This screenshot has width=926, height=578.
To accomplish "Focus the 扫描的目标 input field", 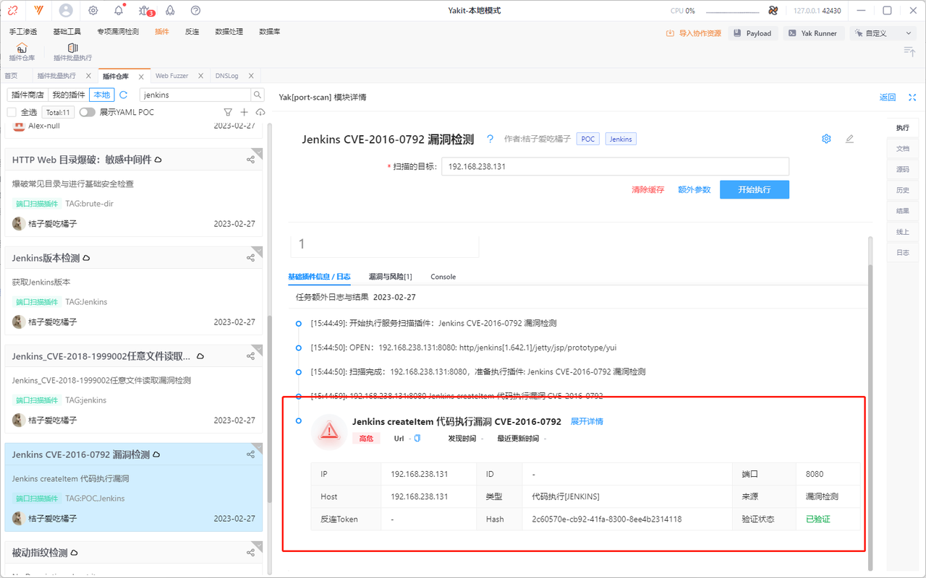I will pyautogui.click(x=615, y=166).
